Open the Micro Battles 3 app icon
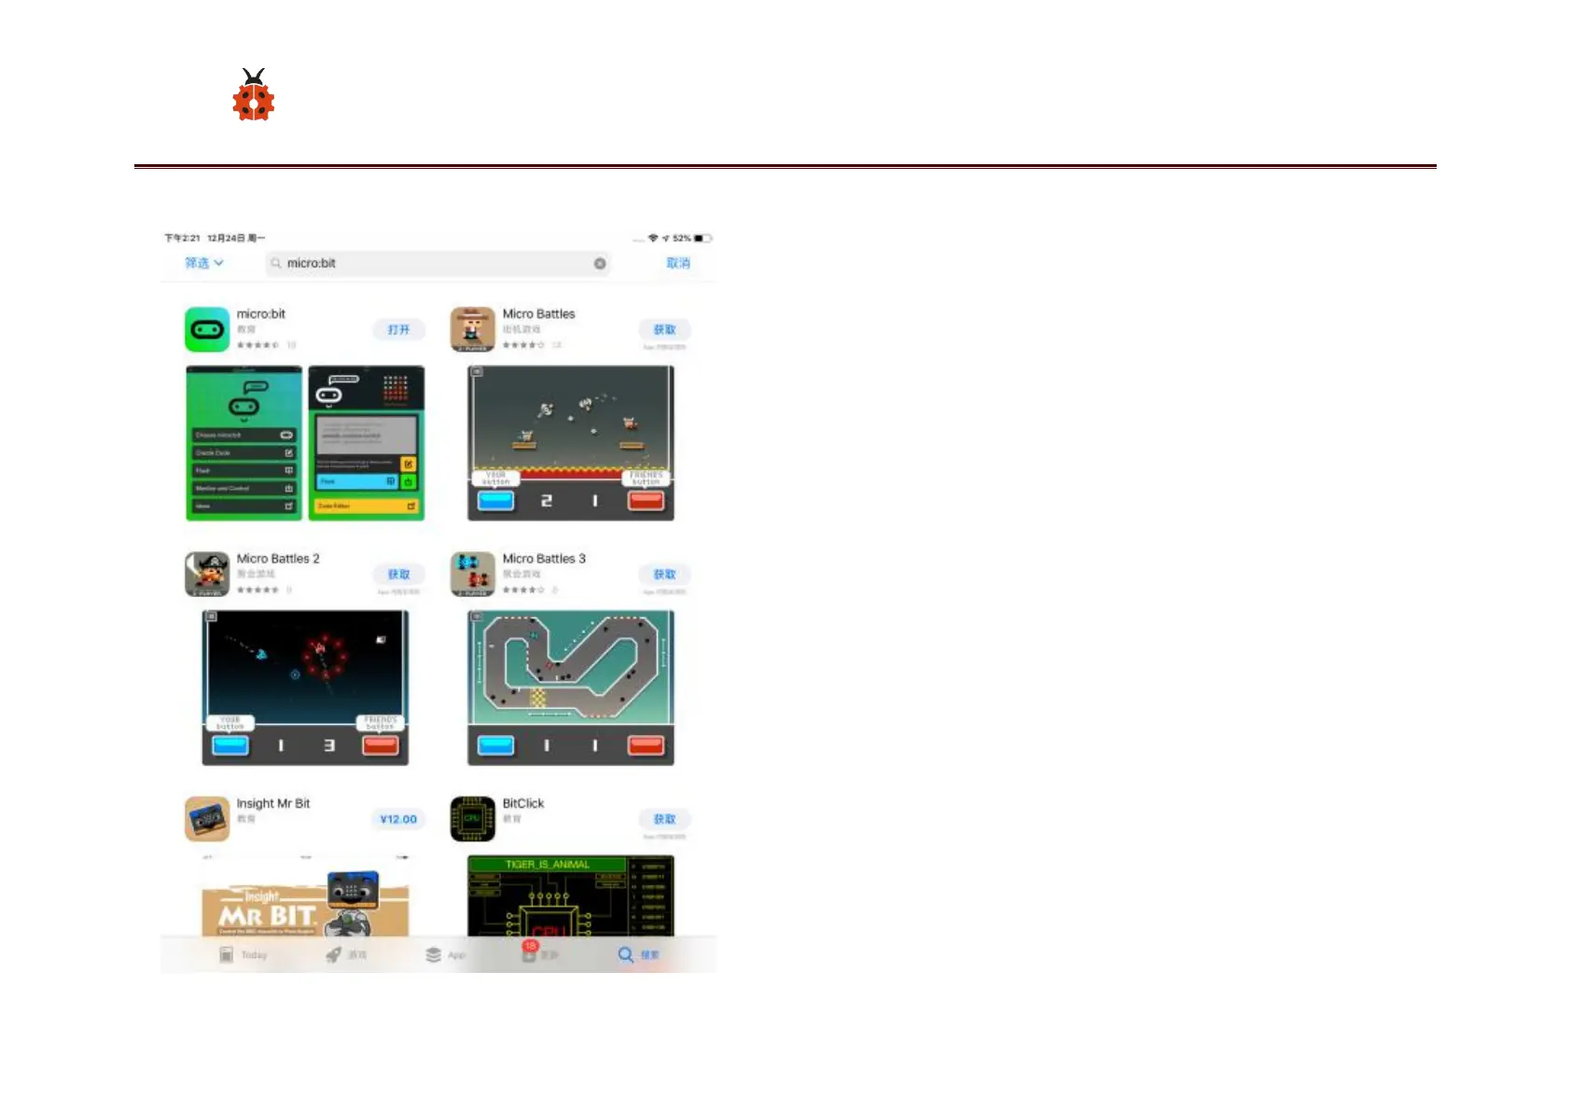The image size is (1571, 1111). point(473,574)
